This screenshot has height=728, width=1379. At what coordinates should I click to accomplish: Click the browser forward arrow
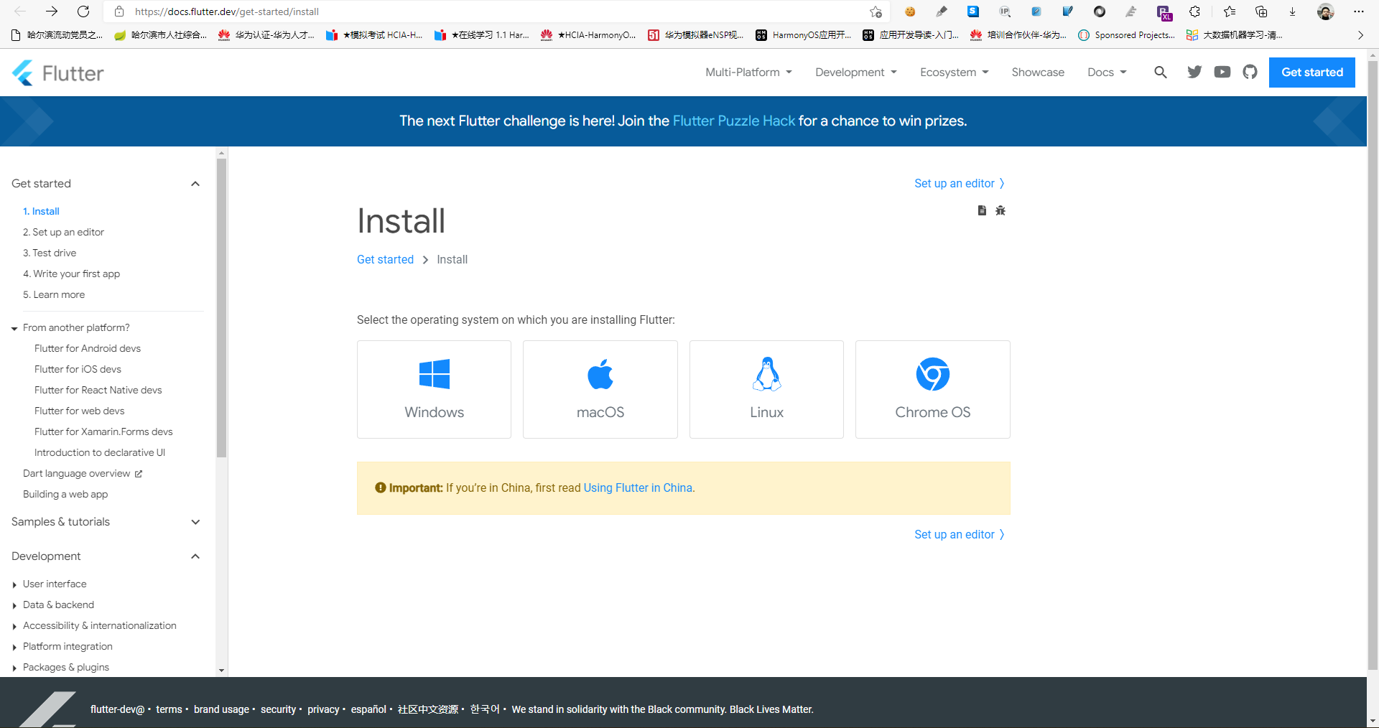point(52,11)
